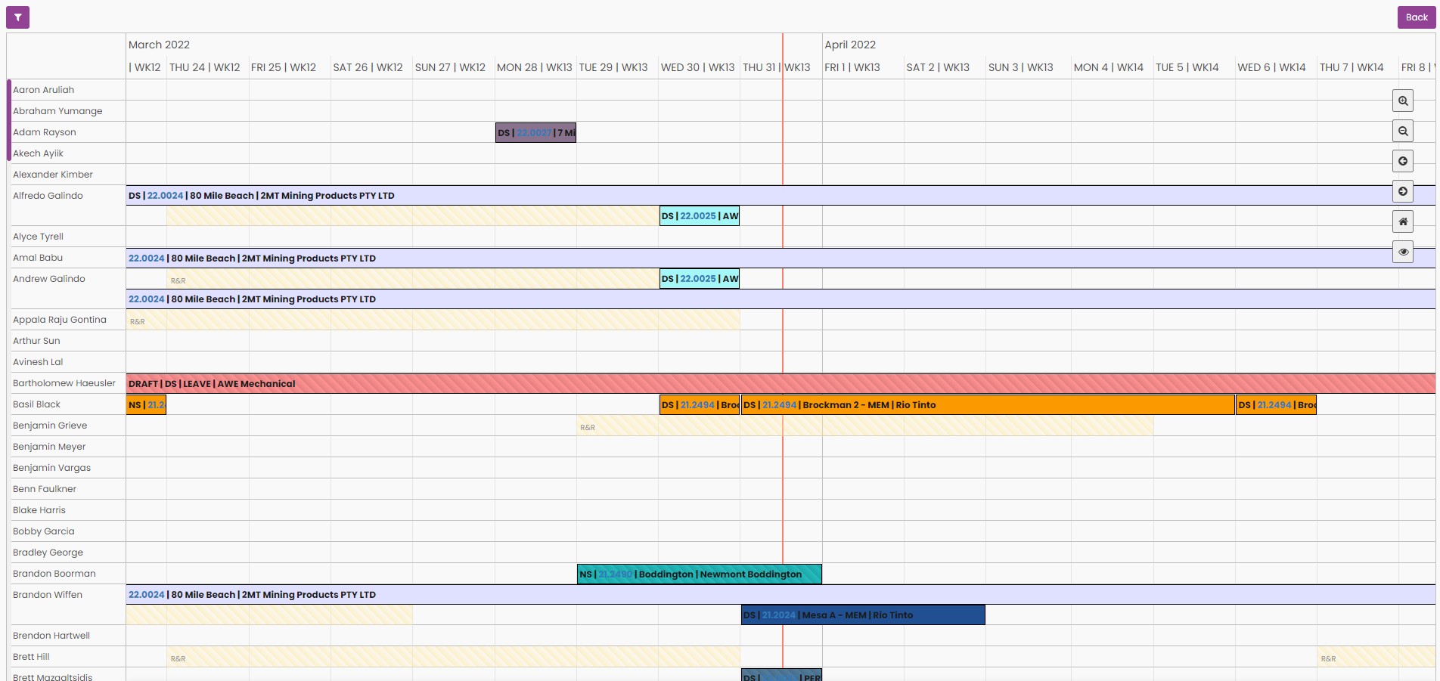
Task: Select employee Bartholomew Haeusler
Action: coord(64,383)
